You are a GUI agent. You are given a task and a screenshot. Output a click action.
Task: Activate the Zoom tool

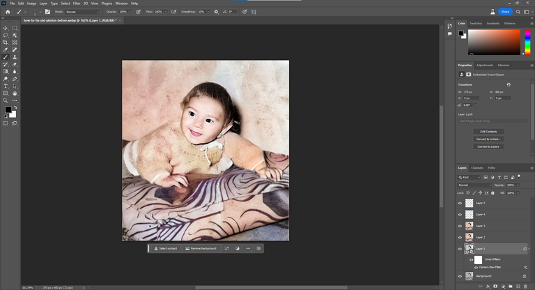coord(6,100)
